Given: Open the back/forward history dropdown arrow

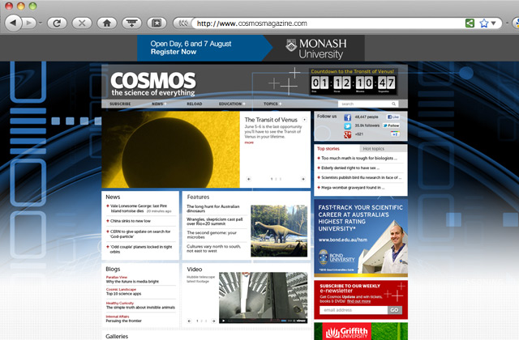Looking at the screenshot, I should pos(41,23).
